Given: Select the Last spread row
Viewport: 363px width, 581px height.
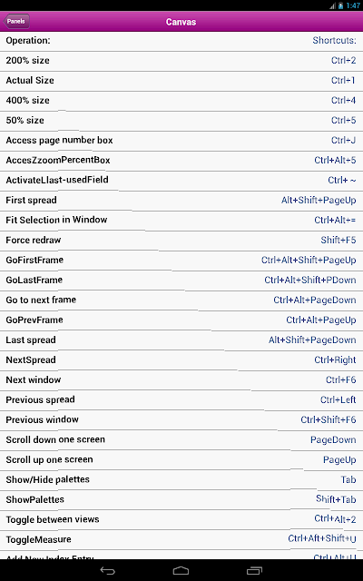Looking at the screenshot, I should (181, 341).
